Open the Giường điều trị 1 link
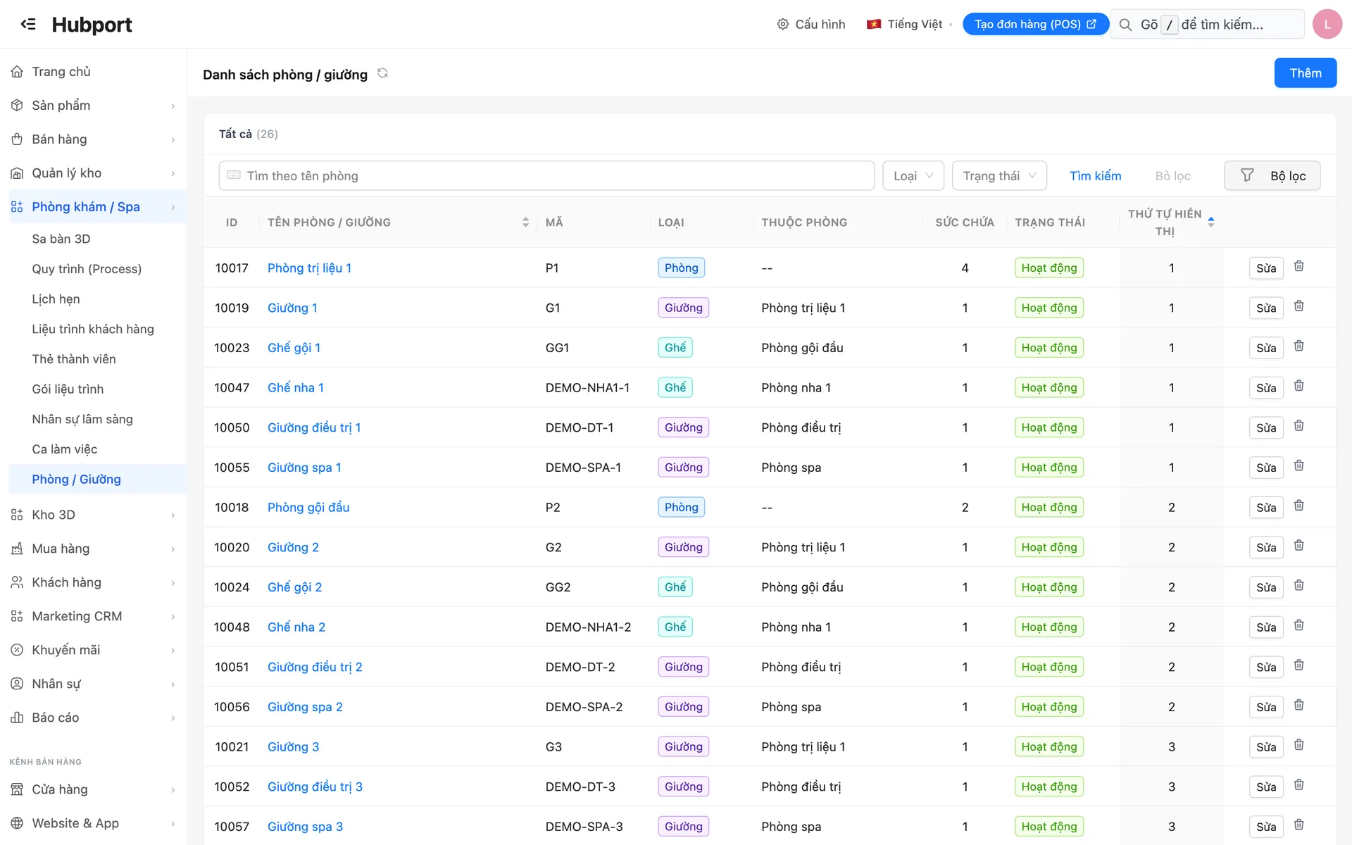Viewport: 1352px width, 845px height. point(314,427)
